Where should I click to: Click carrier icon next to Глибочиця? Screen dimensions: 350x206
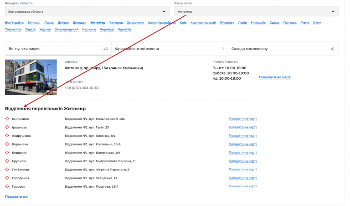coord(7,170)
